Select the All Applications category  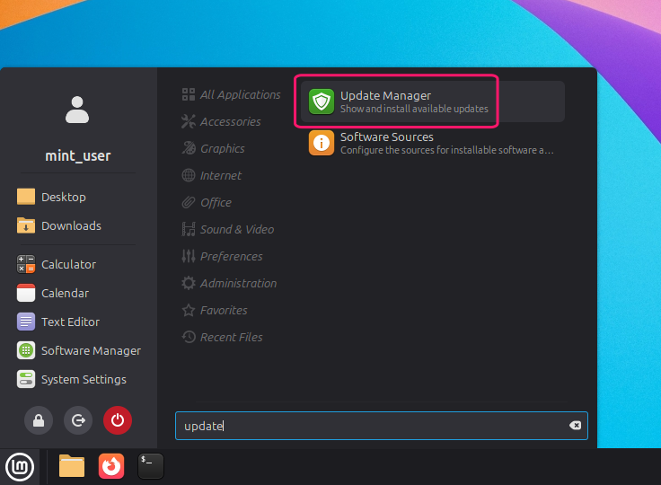[231, 94]
